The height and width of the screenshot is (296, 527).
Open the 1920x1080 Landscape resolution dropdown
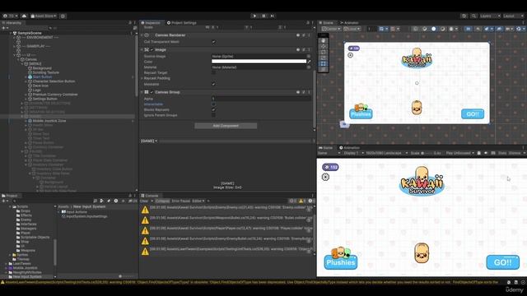pos(386,153)
